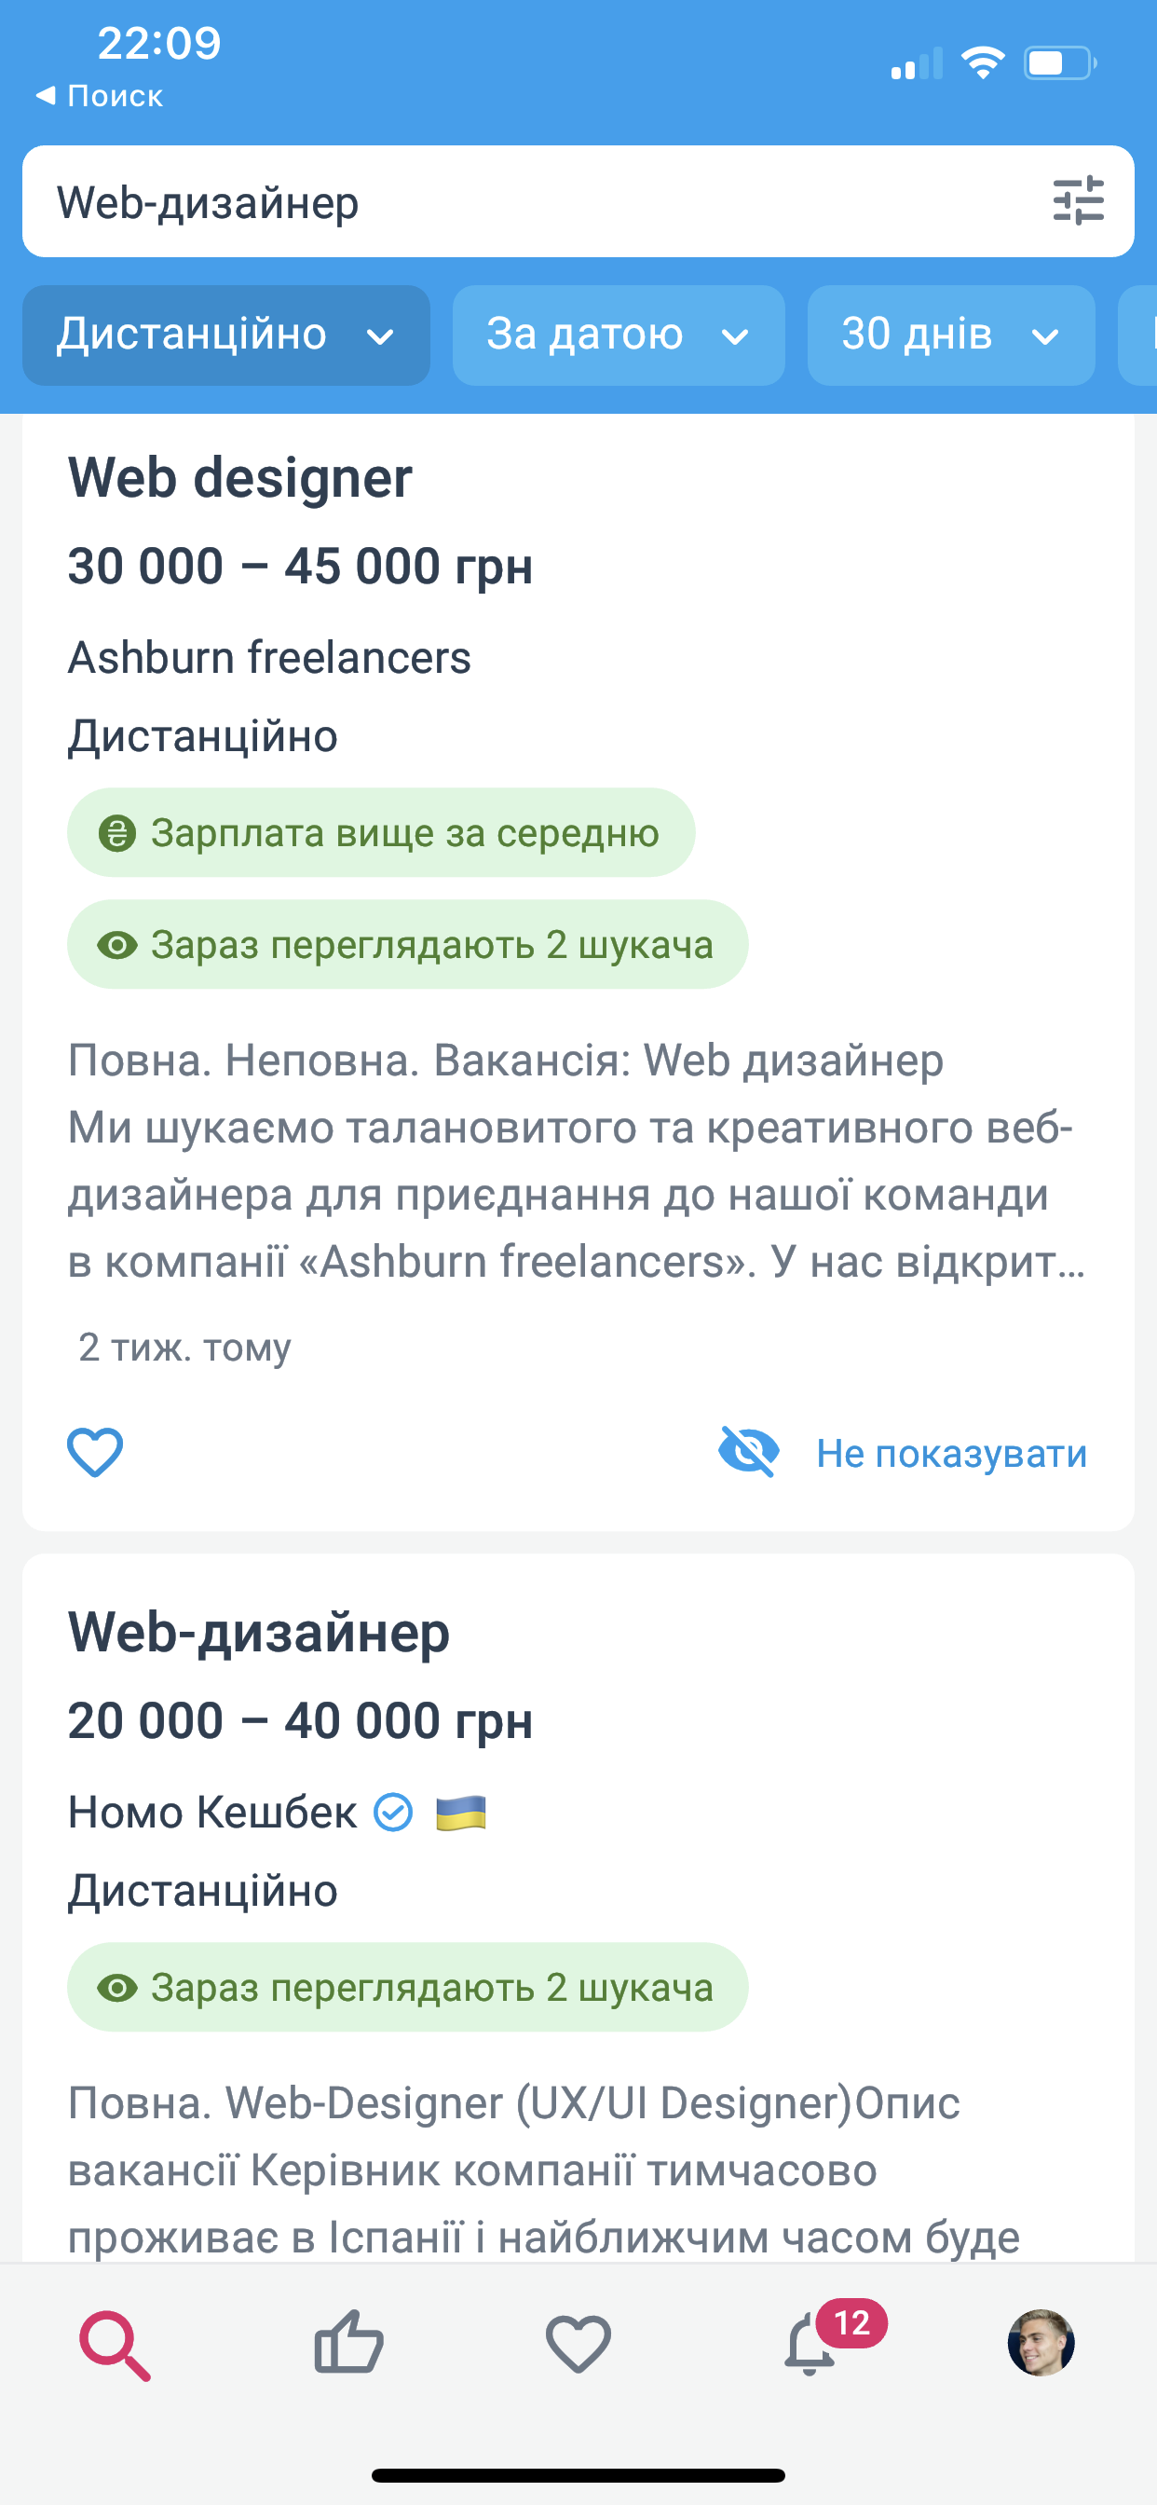Open the За датою sort dropdown
This screenshot has height=2505, width=1157.
pyautogui.click(x=618, y=335)
